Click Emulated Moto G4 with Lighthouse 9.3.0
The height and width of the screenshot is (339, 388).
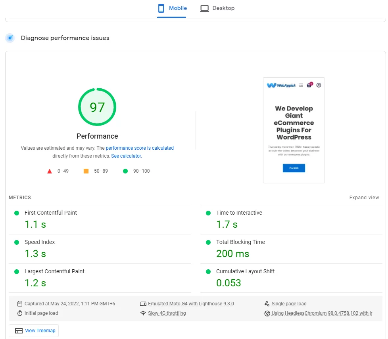coord(191,304)
